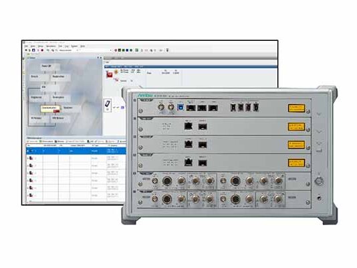The image size is (357, 268).
Task: Select the blue highlighted table row
Action: point(76,151)
